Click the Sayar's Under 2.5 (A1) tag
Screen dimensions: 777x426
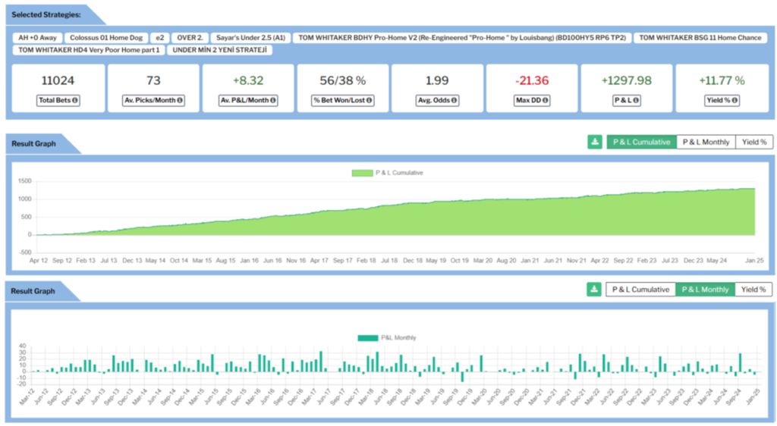(x=250, y=37)
